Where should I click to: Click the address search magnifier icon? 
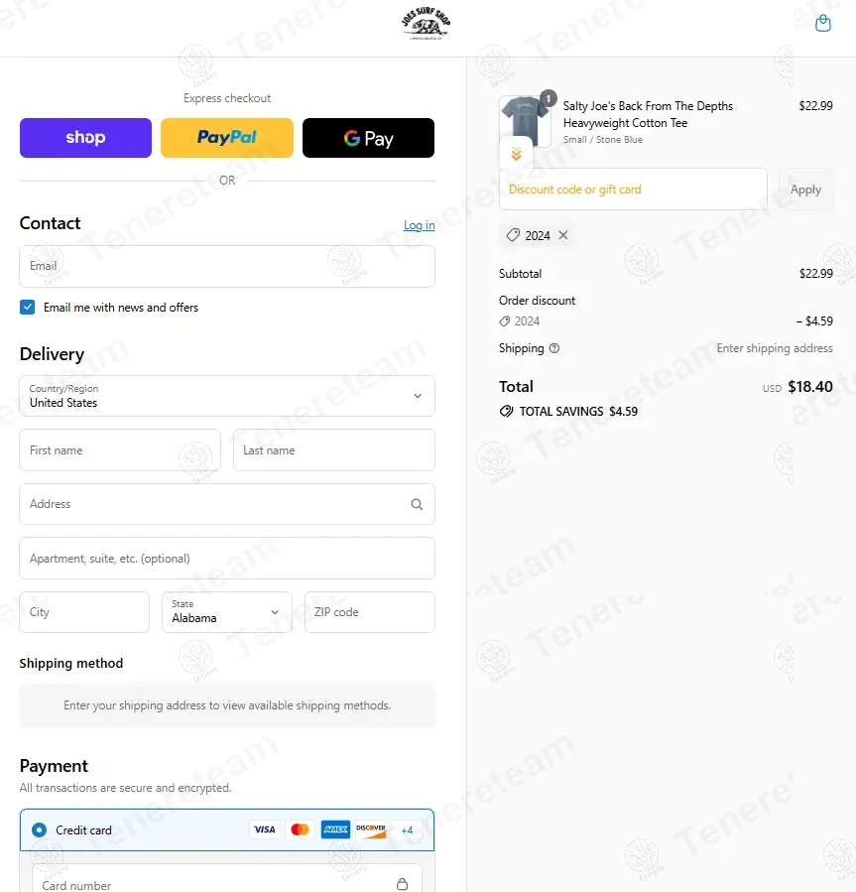417,504
